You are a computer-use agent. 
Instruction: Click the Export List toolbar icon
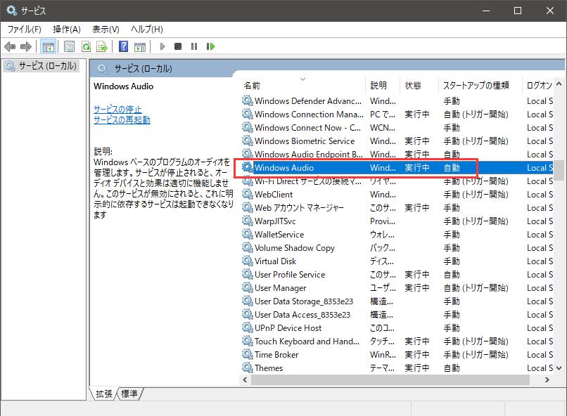102,46
